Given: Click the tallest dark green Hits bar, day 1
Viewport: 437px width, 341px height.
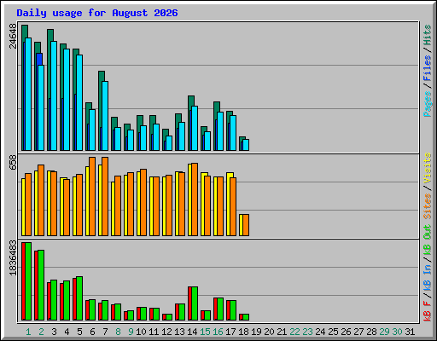Looking at the screenshot, I should (25, 32).
